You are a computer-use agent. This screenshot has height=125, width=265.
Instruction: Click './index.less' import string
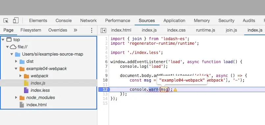pyautogui.click(x=144, y=53)
